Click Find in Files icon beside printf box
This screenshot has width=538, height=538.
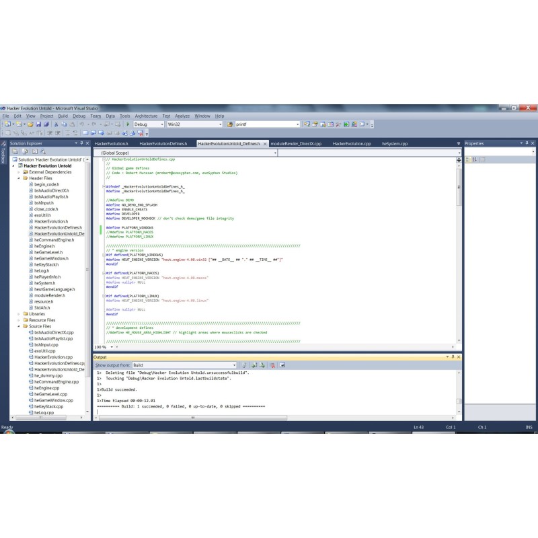(230, 124)
